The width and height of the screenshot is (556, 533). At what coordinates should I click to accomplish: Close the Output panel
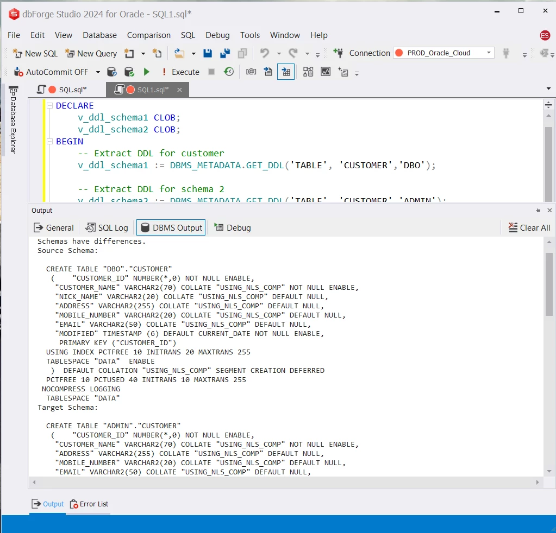(549, 211)
